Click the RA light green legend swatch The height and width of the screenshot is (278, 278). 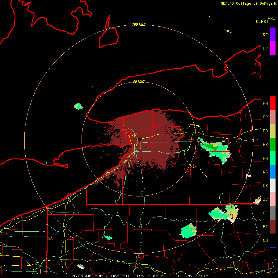tap(273, 158)
